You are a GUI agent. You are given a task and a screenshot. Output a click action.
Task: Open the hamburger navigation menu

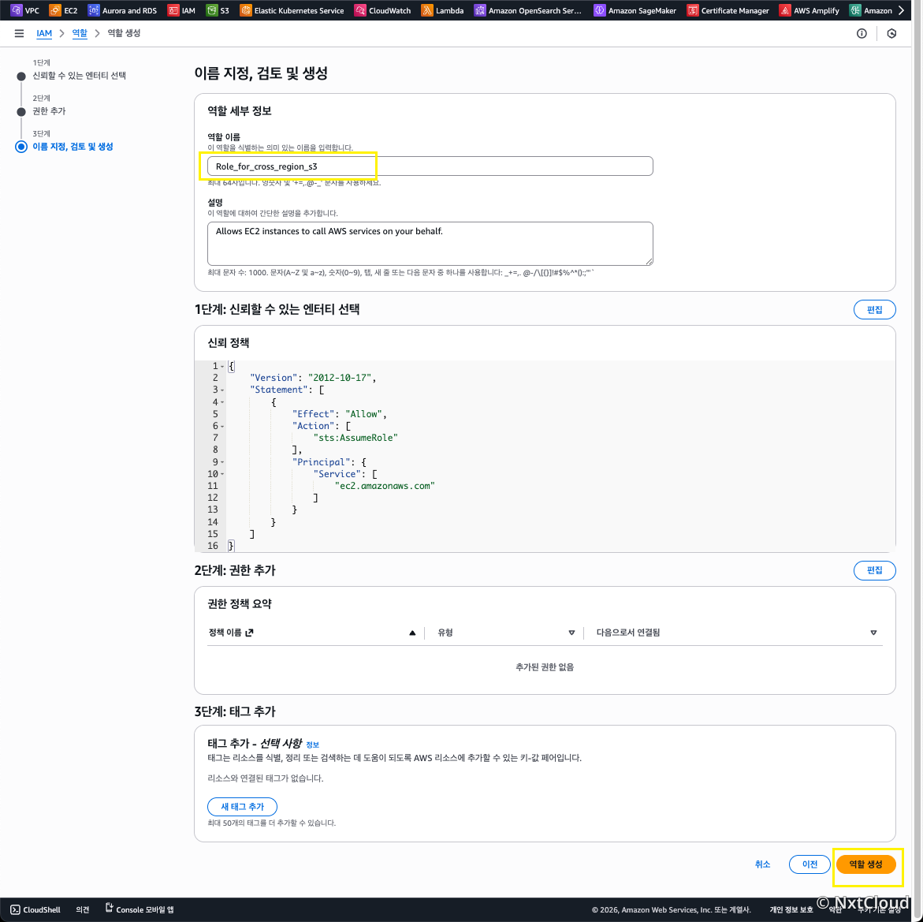[x=20, y=34]
